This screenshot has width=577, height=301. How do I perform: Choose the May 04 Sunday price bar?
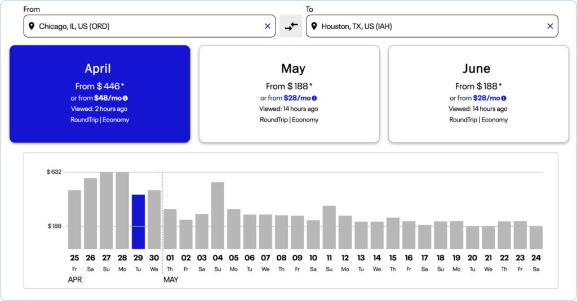(218, 215)
